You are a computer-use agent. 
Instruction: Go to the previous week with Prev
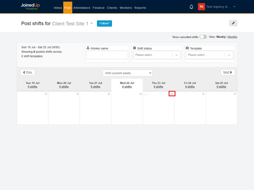(28, 72)
